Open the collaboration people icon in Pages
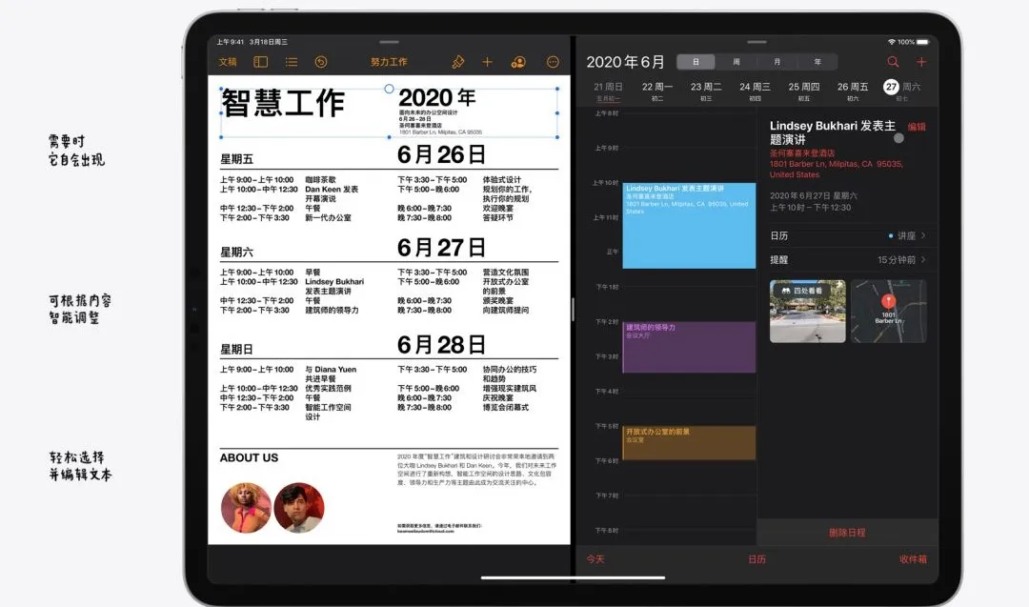The width and height of the screenshot is (1029, 607). [519, 61]
